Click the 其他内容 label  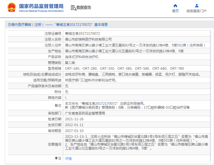click(x=55, y=98)
